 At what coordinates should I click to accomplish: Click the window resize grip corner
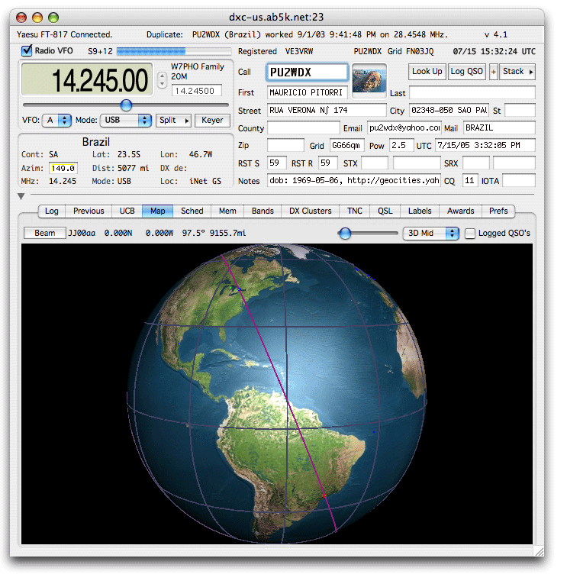(x=539, y=550)
